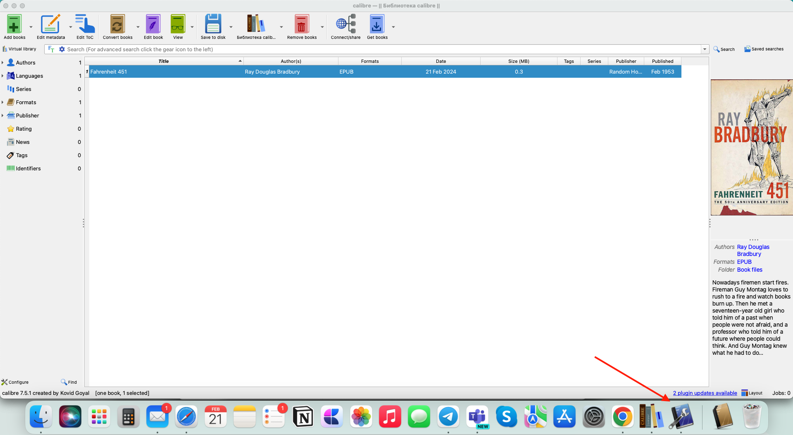Viewport: 793px width, 435px height.
Task: Show Jobs: 0 status indicator
Action: click(781, 393)
